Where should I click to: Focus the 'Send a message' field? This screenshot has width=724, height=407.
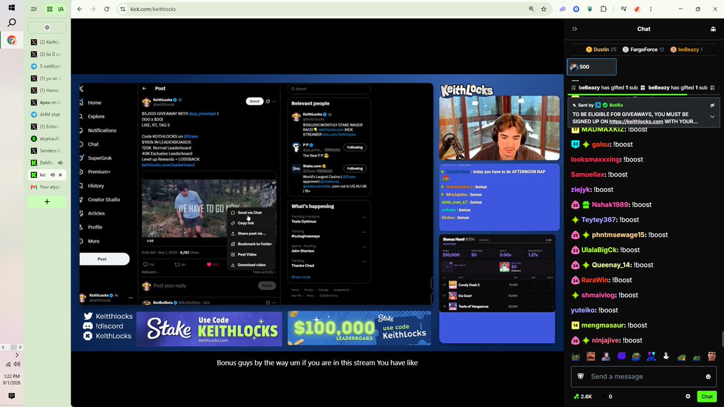(x=643, y=376)
